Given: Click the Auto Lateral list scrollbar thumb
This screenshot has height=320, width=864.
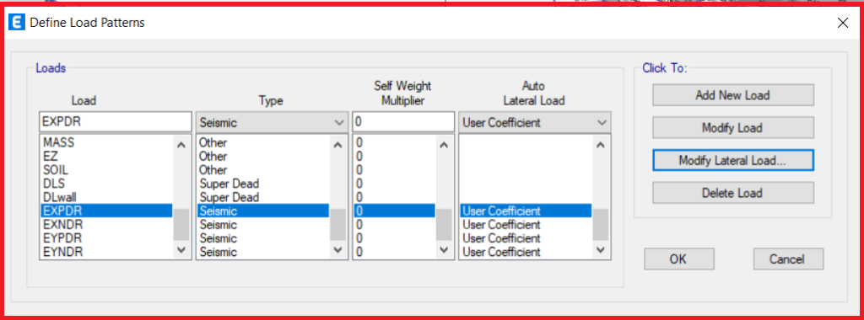Looking at the screenshot, I should click(601, 224).
